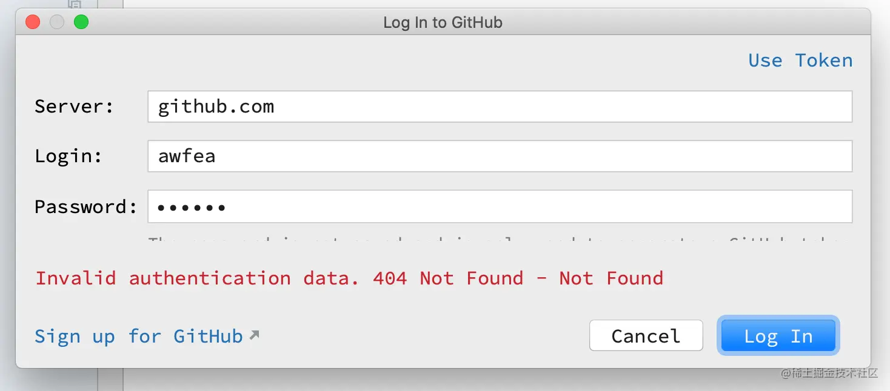Click the grayed-out minimize window button
The height and width of the screenshot is (391, 890).
(x=57, y=22)
